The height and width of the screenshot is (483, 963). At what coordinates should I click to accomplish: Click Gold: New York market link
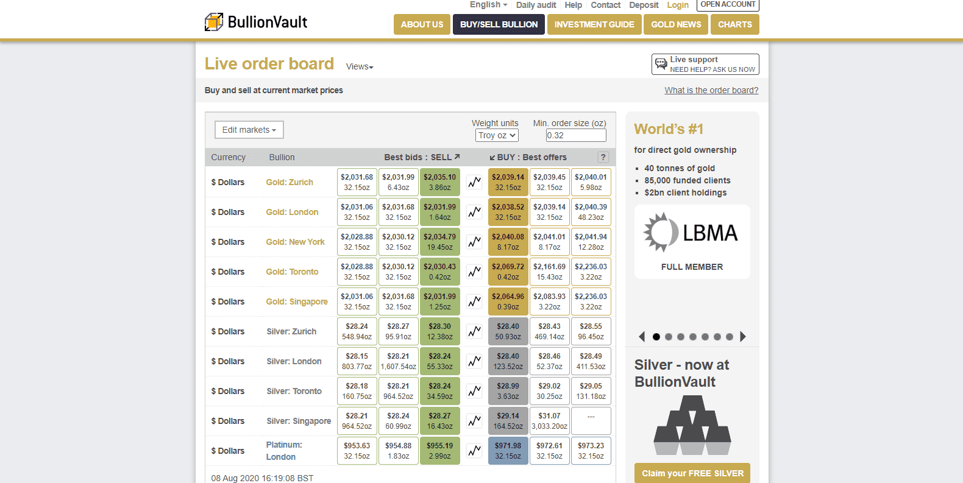pos(295,242)
